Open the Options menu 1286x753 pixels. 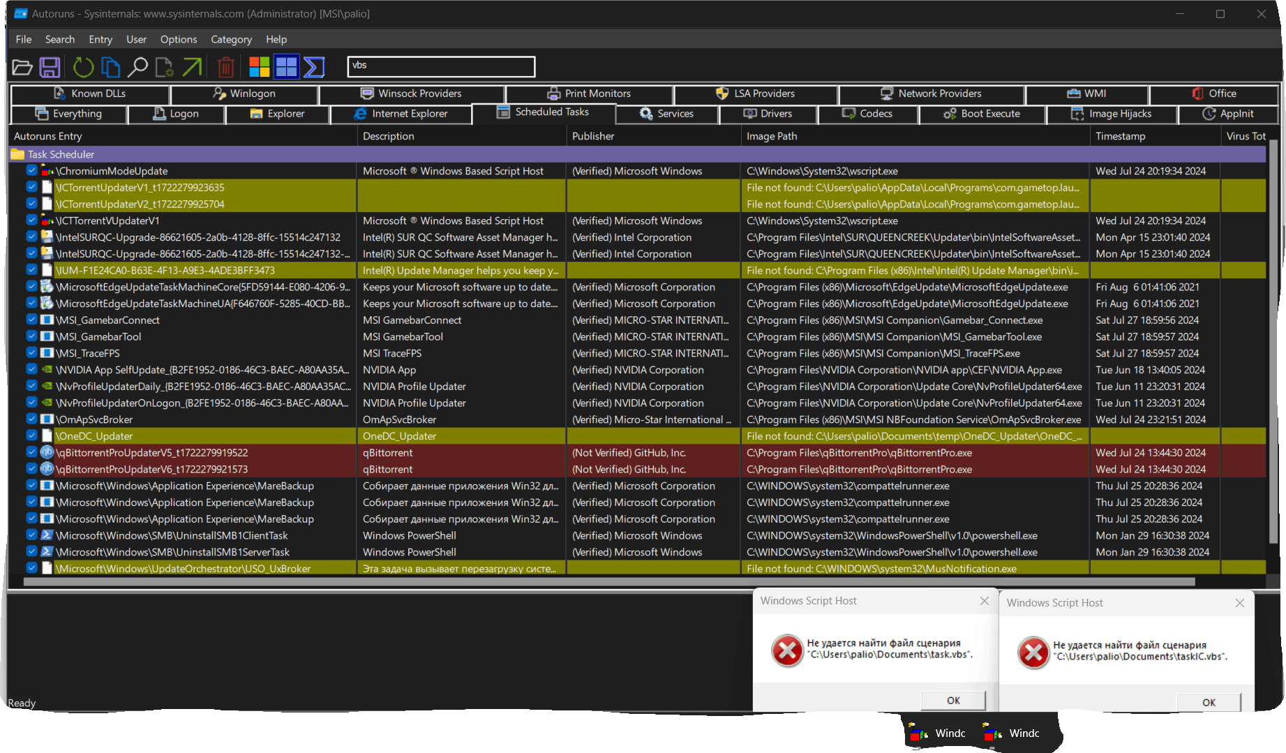point(179,40)
